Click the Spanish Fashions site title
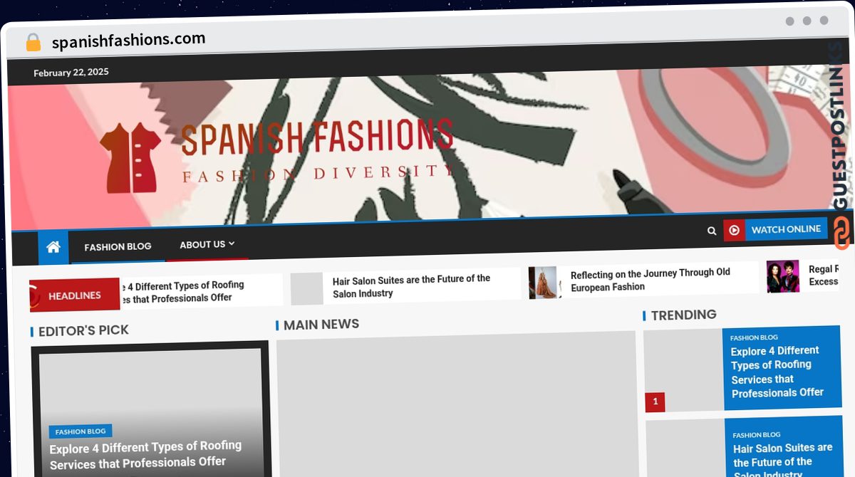Viewport: 855px width, 477px height. click(x=317, y=137)
